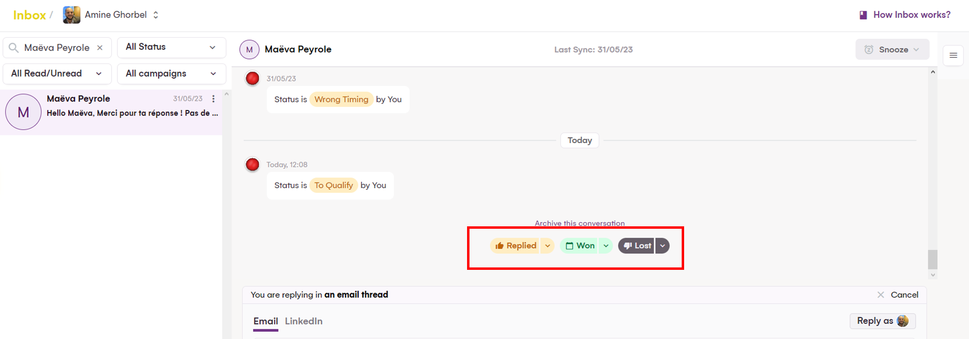Select the Email reply tab

pyautogui.click(x=266, y=321)
